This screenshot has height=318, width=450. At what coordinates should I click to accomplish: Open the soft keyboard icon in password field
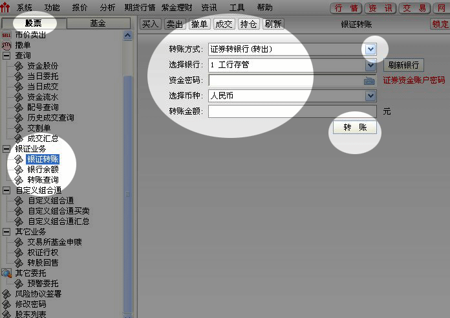369,81
